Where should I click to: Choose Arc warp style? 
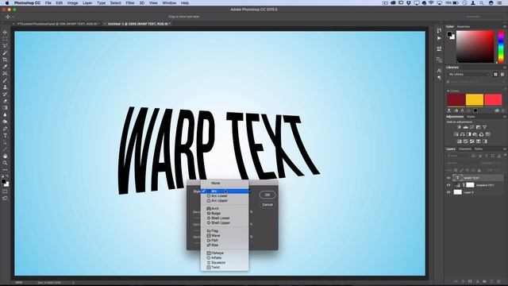coord(225,191)
